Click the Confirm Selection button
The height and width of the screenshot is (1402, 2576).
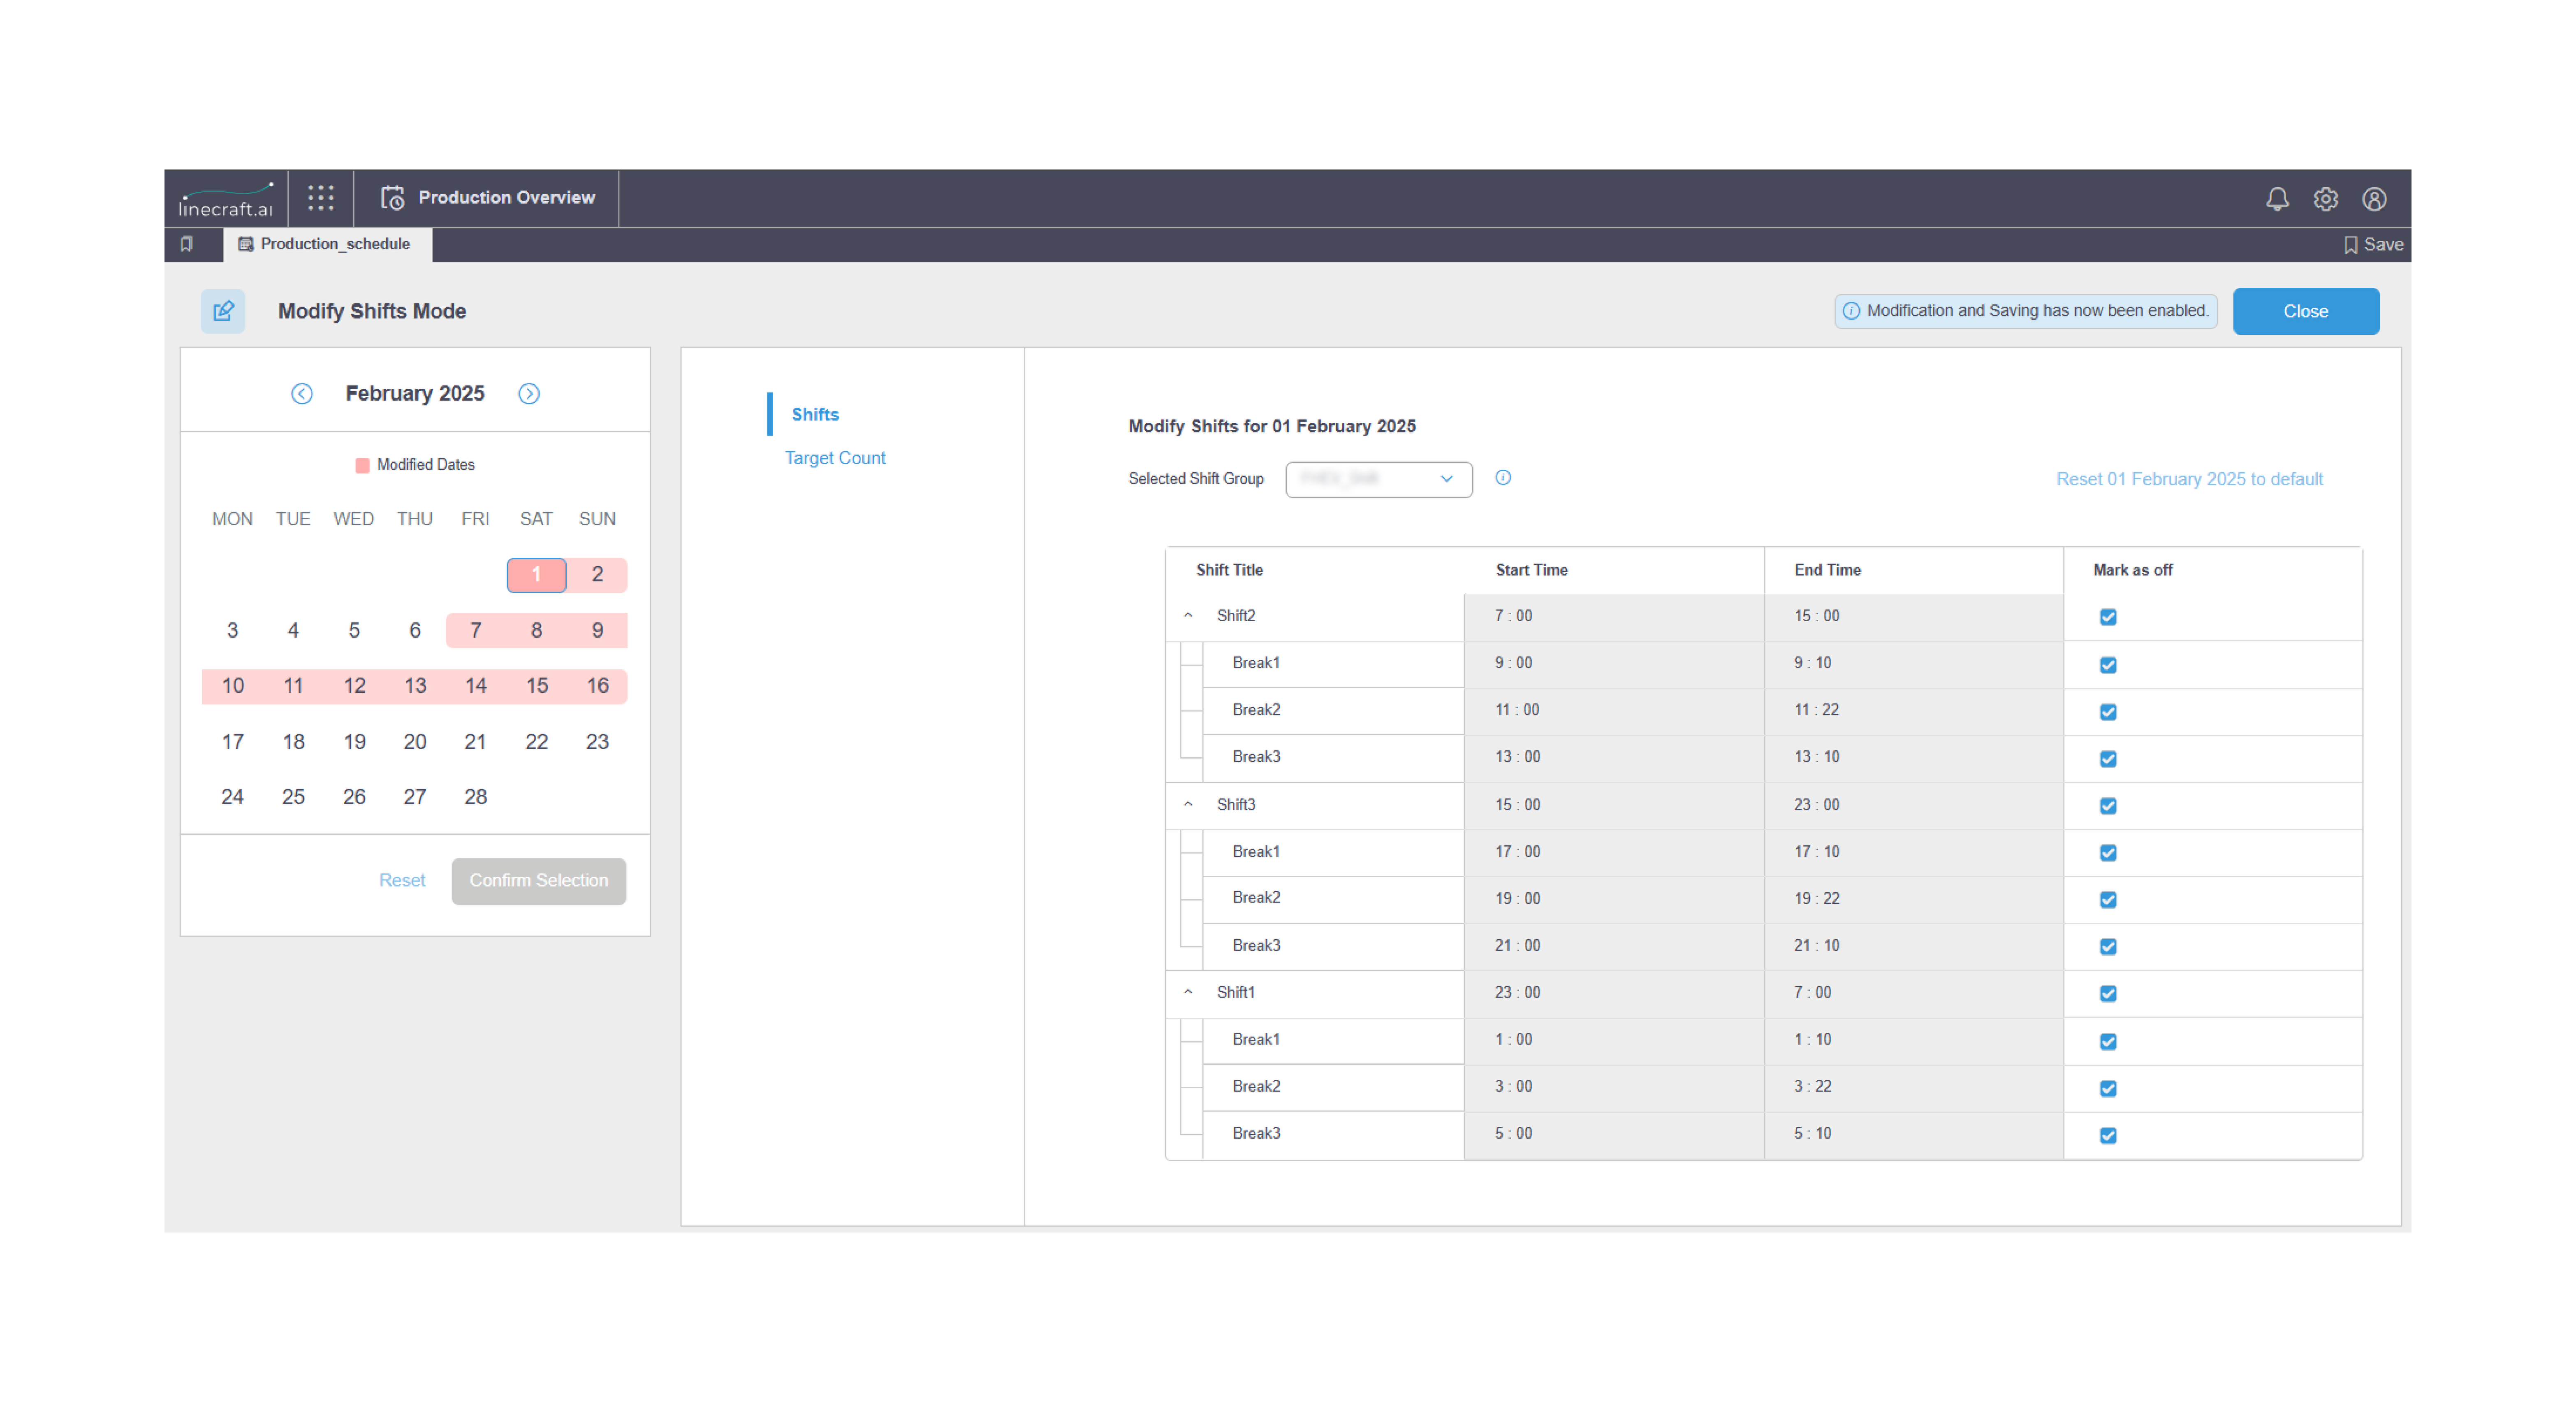click(x=539, y=881)
